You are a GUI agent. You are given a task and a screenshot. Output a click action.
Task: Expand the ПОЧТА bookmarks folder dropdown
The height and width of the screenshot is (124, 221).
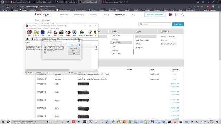[x=6, y=10]
